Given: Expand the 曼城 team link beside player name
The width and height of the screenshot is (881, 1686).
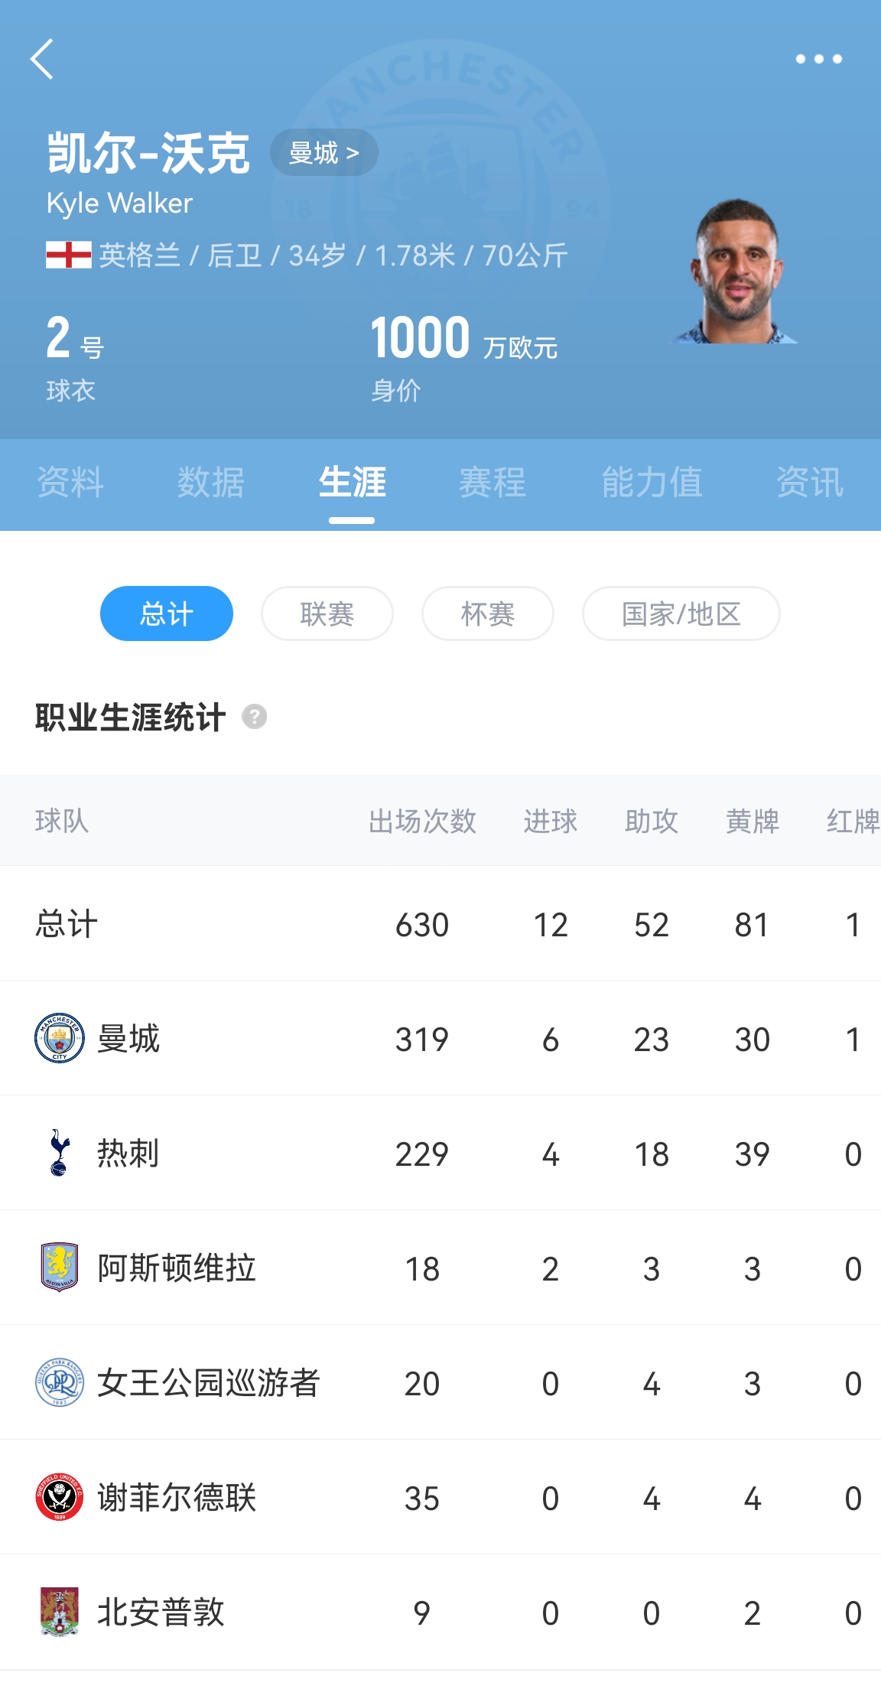Looking at the screenshot, I should pos(324,151).
